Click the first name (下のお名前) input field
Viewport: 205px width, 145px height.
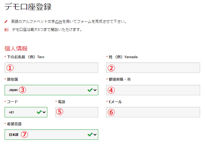(x=51, y=68)
